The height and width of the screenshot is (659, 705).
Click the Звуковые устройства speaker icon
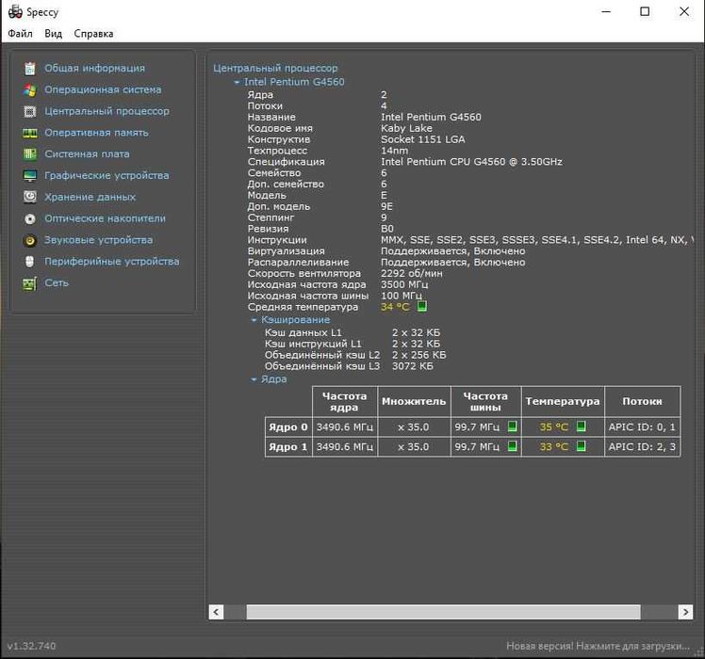(29, 240)
